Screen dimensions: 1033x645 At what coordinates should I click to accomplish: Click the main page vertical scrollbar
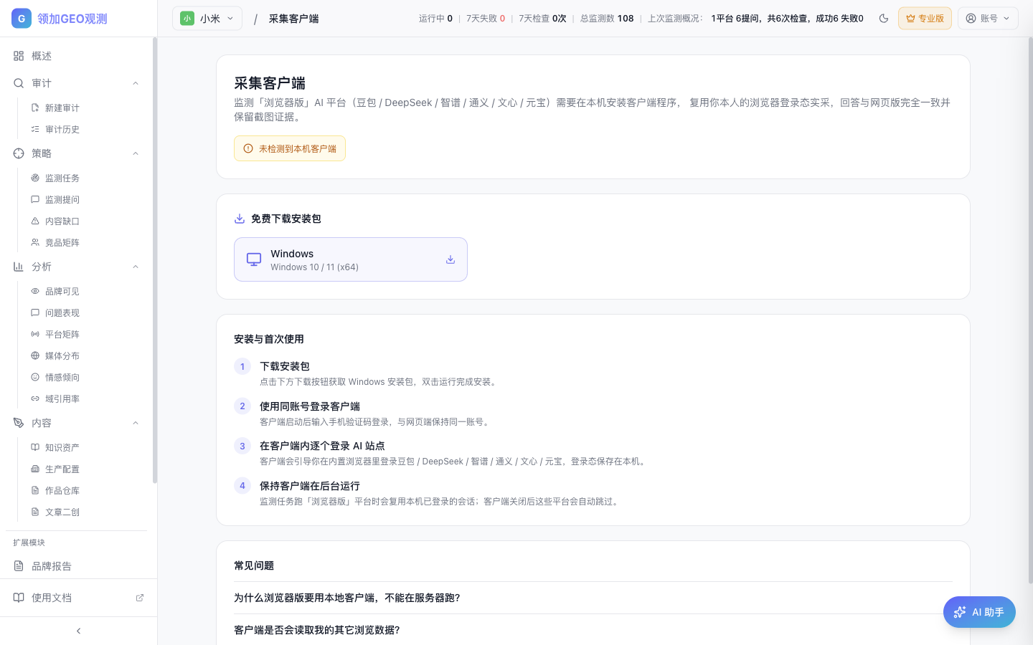(1030, 310)
